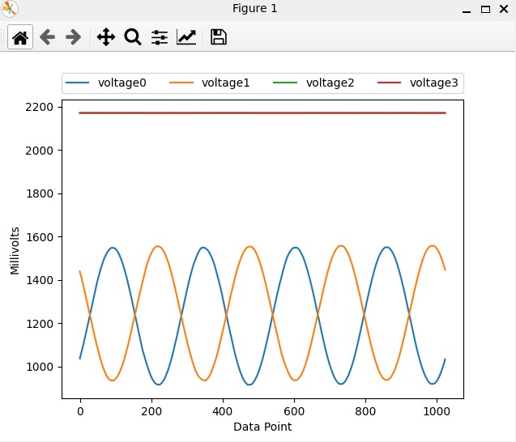Activate the Pan axes tool
Screen dimensions: 516x442
click(106, 37)
